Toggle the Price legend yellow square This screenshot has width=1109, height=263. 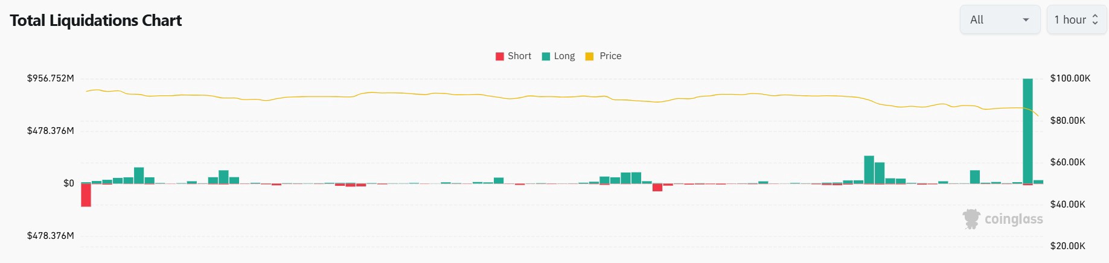(x=589, y=56)
